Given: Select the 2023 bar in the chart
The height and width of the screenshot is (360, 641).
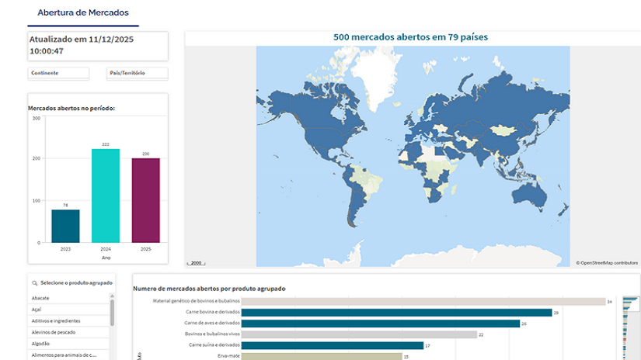Looking at the screenshot, I should (66, 226).
